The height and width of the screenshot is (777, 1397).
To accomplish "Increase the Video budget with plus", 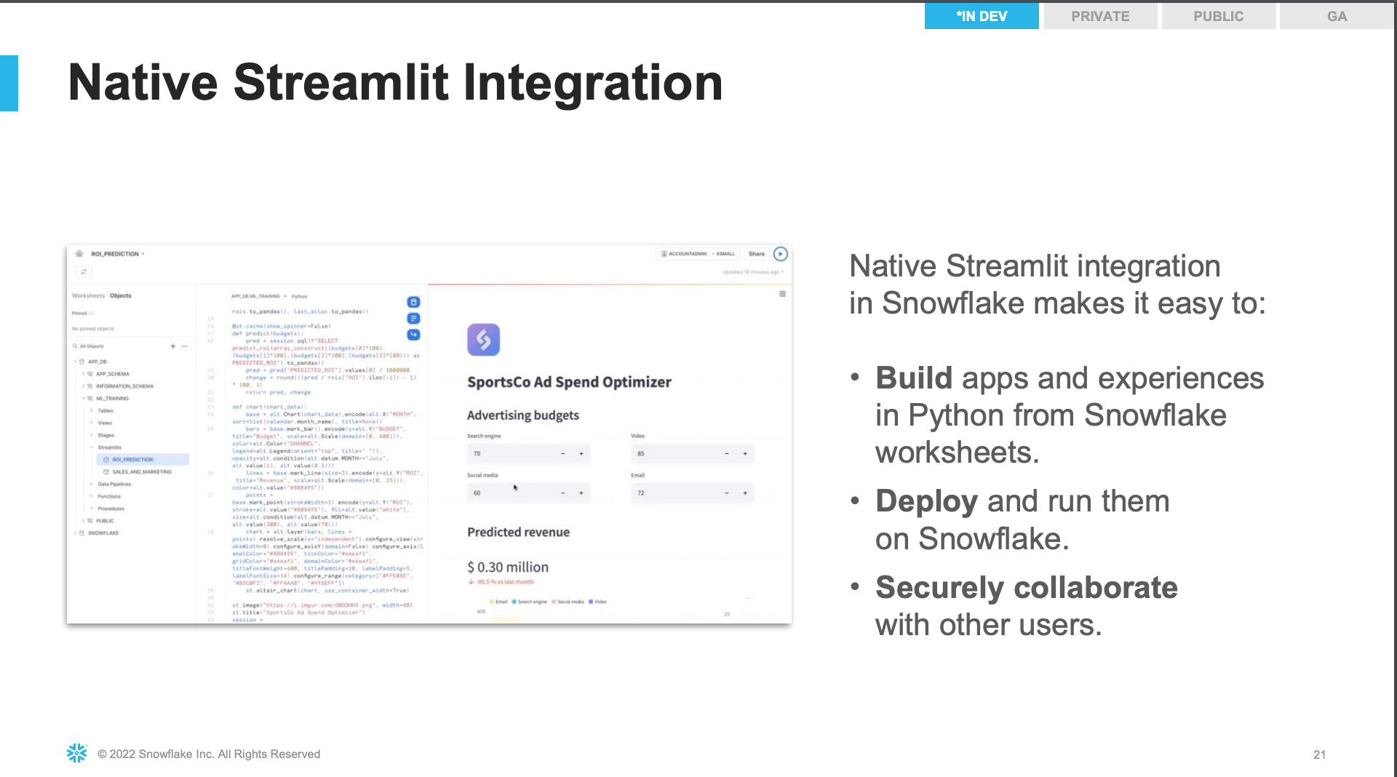I will pos(745,453).
